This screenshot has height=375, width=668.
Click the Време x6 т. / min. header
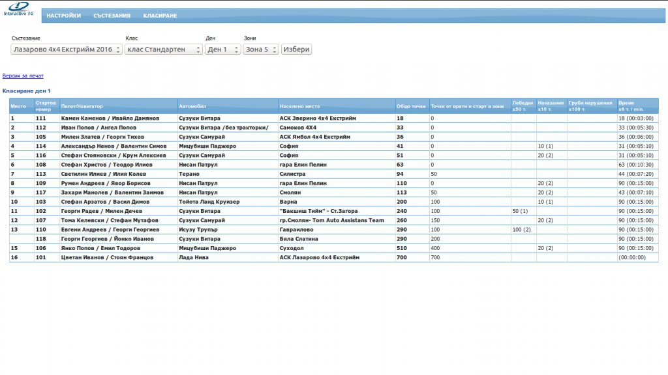pos(637,106)
